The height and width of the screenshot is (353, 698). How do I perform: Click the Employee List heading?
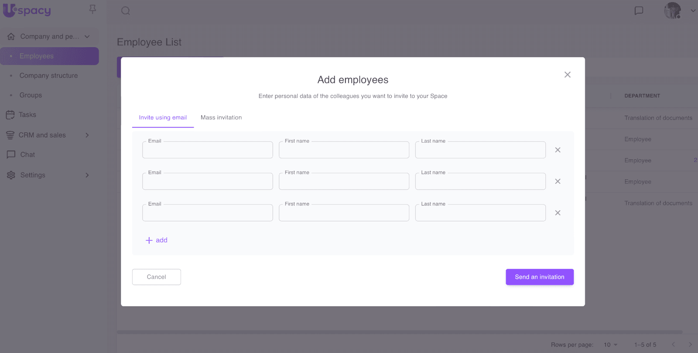(x=149, y=42)
